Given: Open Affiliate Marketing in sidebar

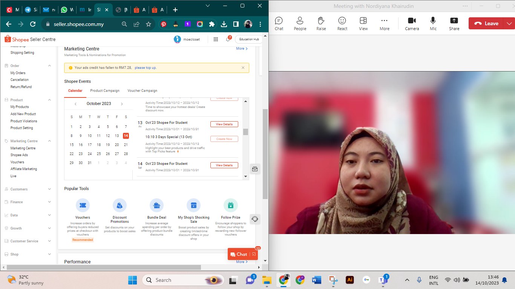Looking at the screenshot, I should [x=24, y=169].
